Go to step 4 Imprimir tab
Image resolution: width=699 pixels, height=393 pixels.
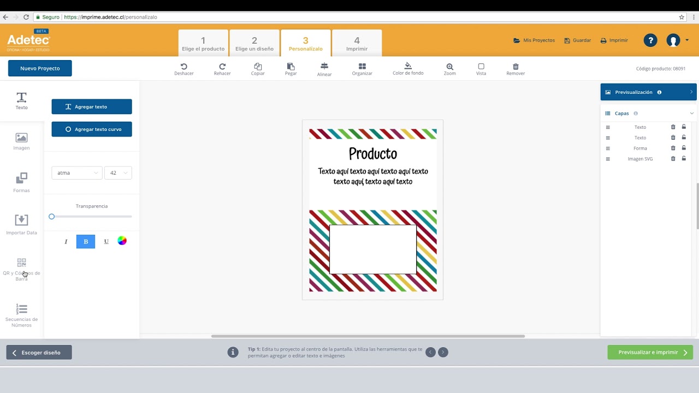[357, 43]
